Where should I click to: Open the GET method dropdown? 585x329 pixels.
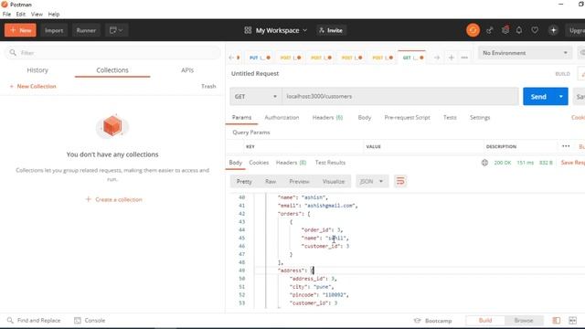coord(255,97)
